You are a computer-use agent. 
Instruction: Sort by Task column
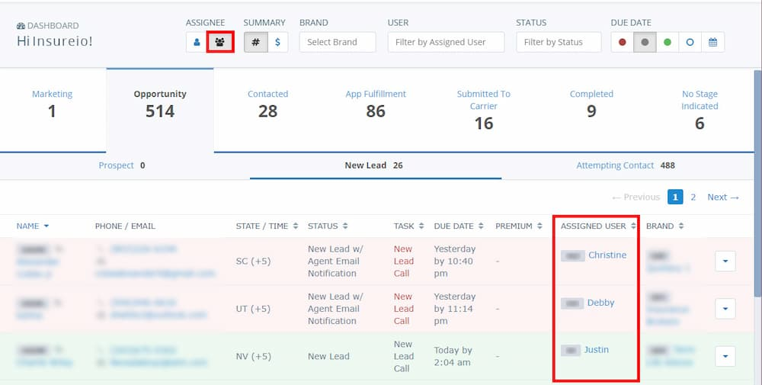pos(408,226)
